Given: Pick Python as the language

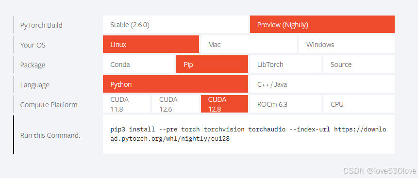Looking at the screenshot, I should [x=175, y=84].
